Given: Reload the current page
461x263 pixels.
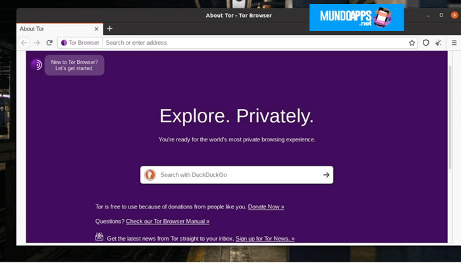Looking at the screenshot, I should (x=49, y=43).
